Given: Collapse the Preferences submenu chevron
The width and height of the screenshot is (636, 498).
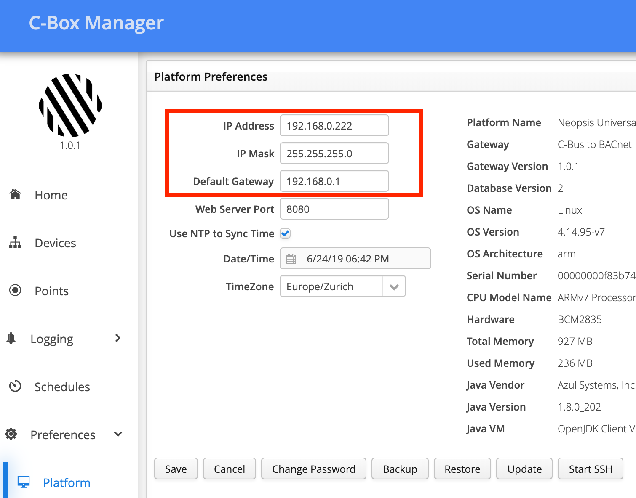Looking at the screenshot, I should [x=118, y=434].
